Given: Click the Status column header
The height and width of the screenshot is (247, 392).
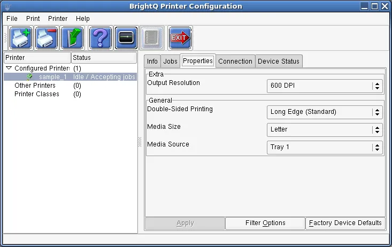Looking at the screenshot, I should point(104,58).
